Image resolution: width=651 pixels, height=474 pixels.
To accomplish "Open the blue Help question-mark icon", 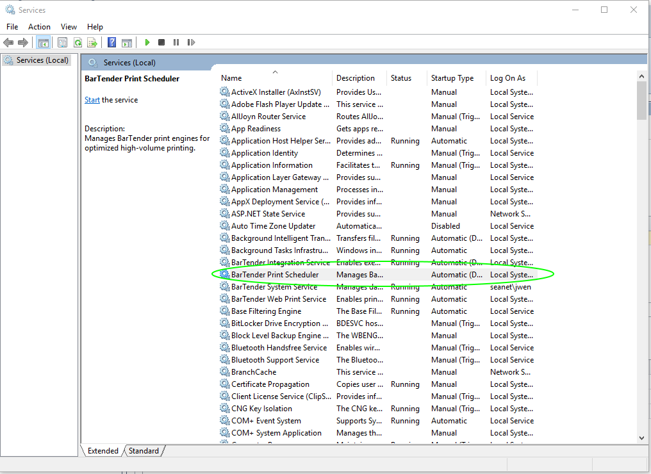I will tap(111, 42).
